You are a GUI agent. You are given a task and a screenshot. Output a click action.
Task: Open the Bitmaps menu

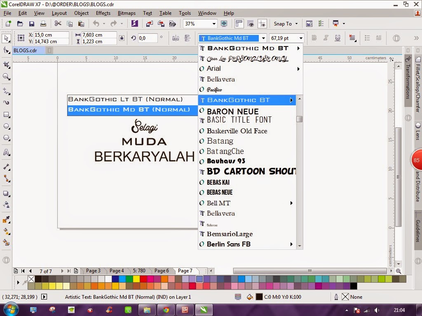click(127, 13)
